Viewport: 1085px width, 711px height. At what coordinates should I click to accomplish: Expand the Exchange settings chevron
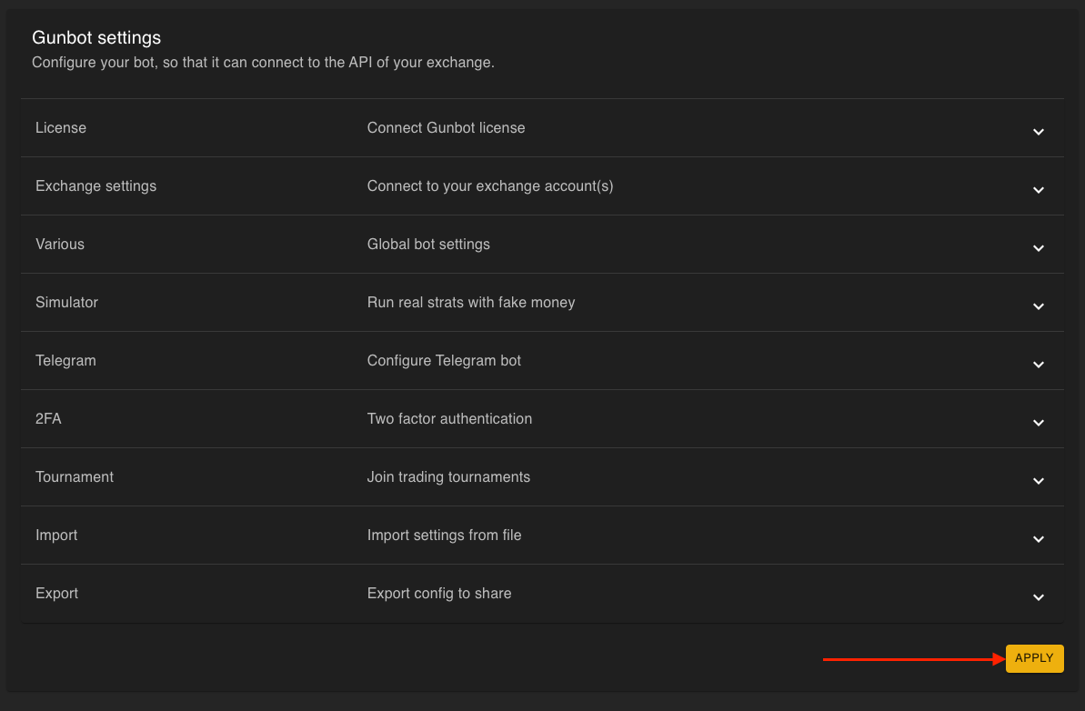click(1038, 189)
